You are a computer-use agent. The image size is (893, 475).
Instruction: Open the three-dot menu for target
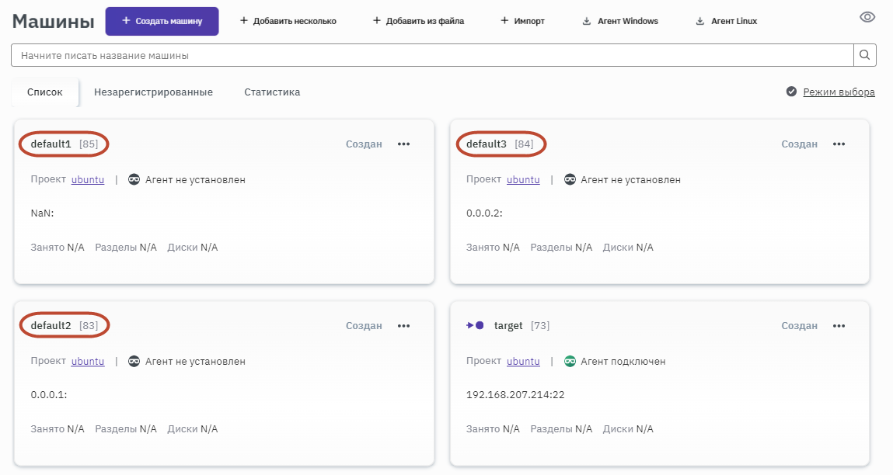pyautogui.click(x=839, y=326)
